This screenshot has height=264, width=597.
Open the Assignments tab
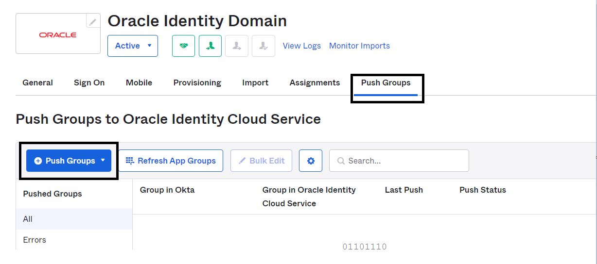tap(315, 82)
